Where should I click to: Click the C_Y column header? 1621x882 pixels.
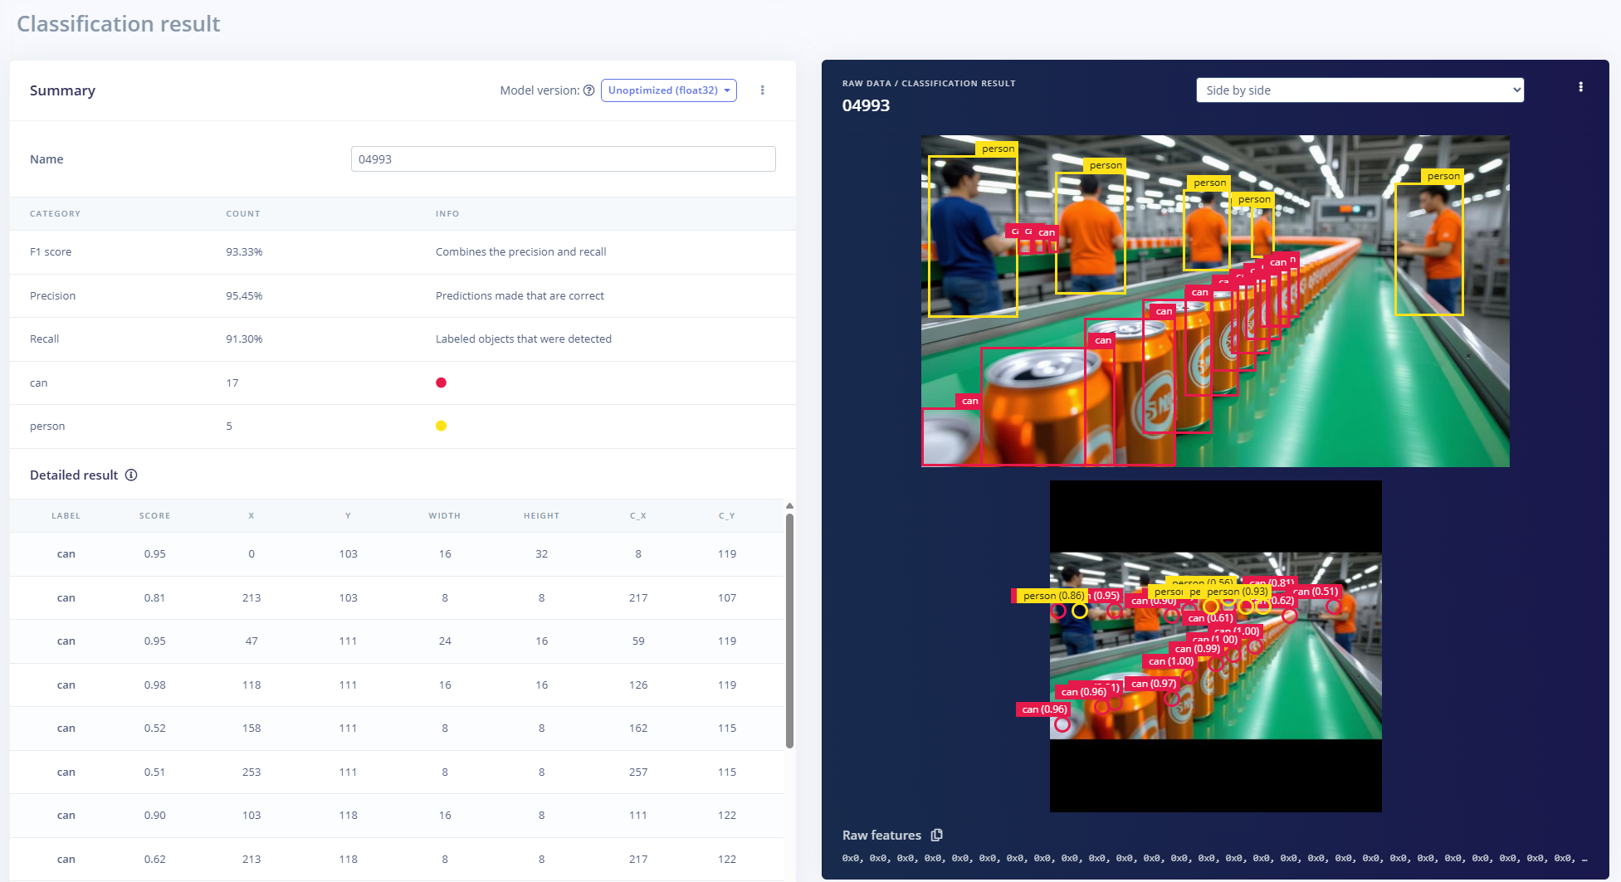pos(727,516)
